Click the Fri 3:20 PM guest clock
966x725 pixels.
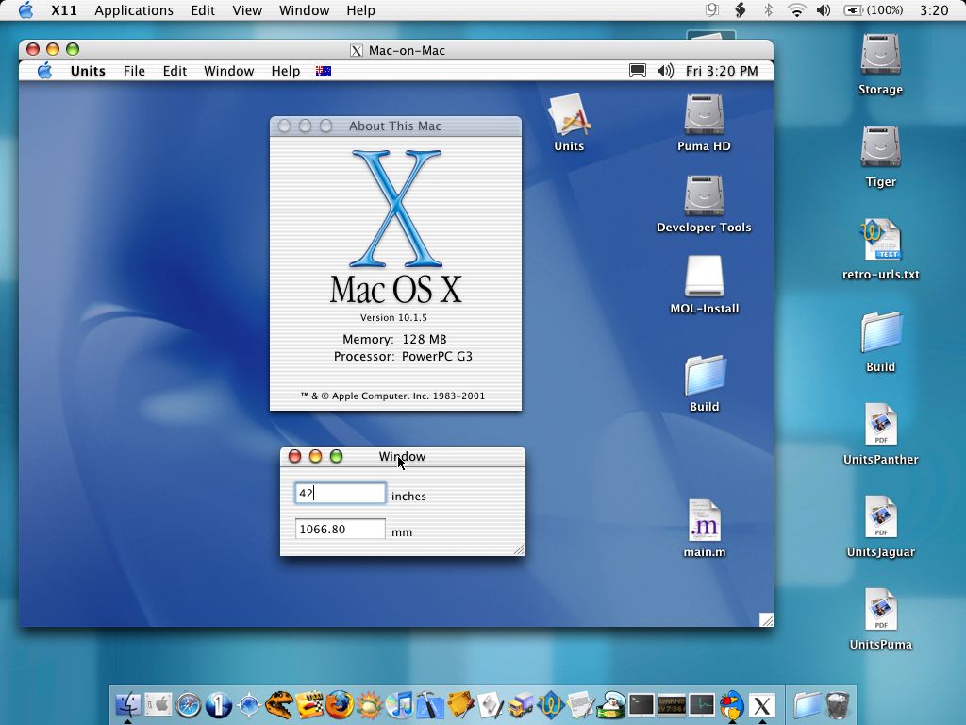[x=722, y=71]
